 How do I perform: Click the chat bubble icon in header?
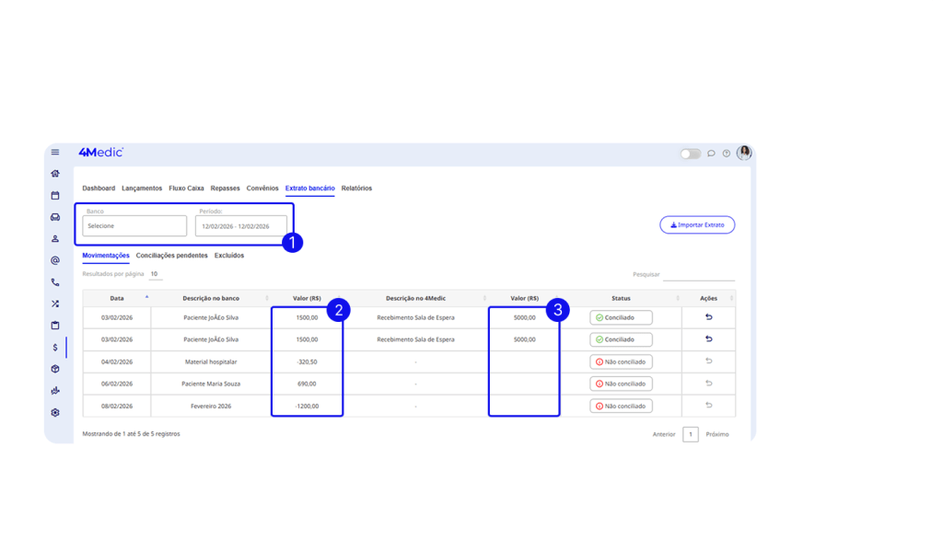tap(711, 154)
